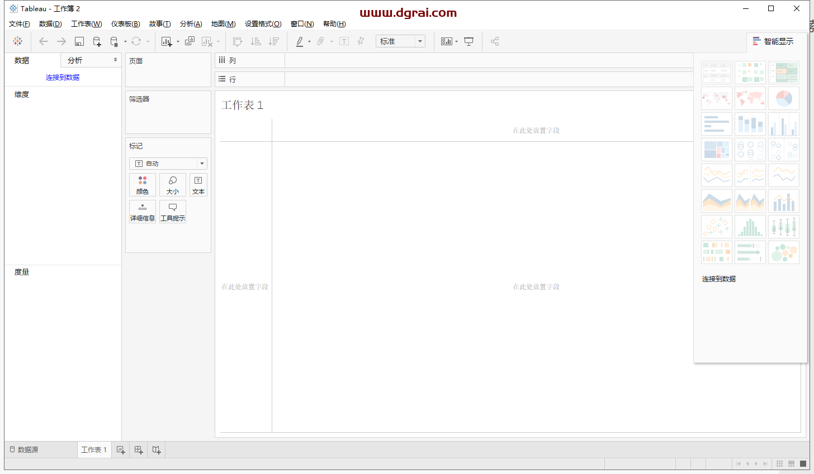Open the 数据(D) menu
The width and height of the screenshot is (814, 474).
point(50,24)
